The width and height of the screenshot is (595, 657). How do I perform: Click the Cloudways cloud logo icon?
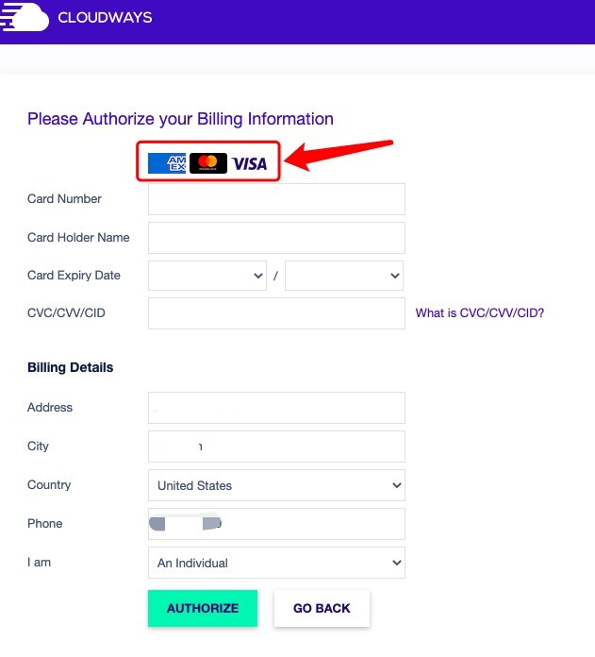coord(26,17)
